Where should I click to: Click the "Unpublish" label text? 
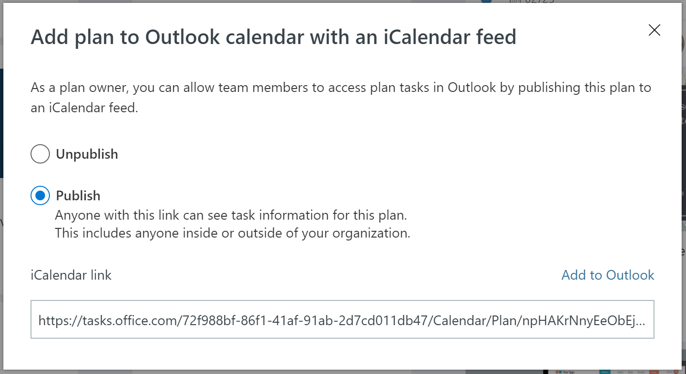coord(87,154)
